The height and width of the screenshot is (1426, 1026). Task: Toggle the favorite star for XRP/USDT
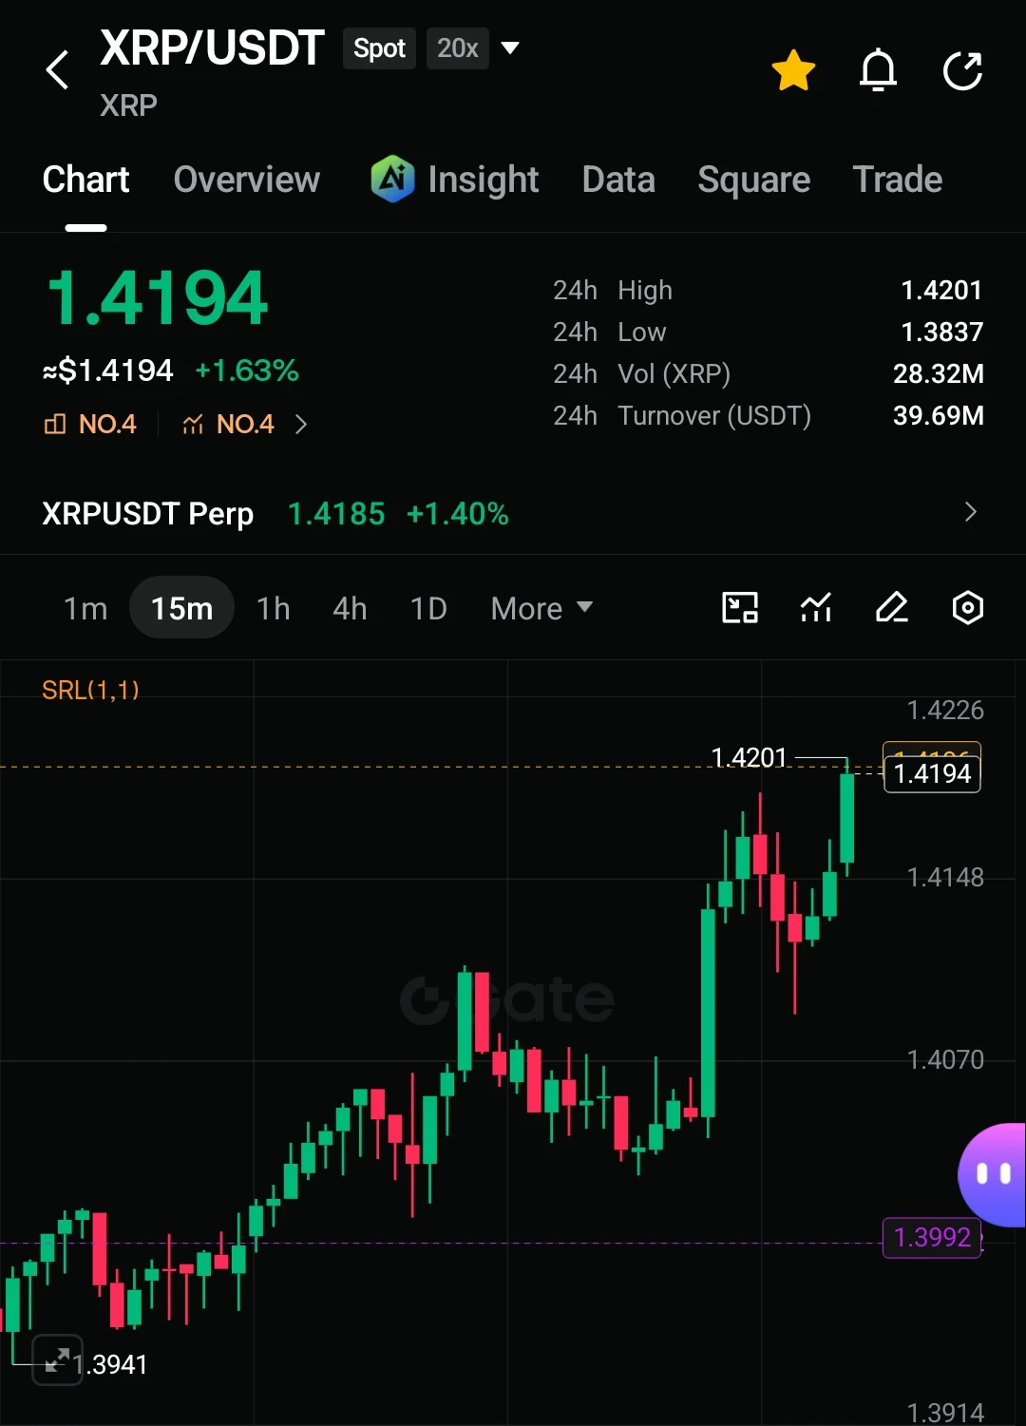[x=793, y=70]
